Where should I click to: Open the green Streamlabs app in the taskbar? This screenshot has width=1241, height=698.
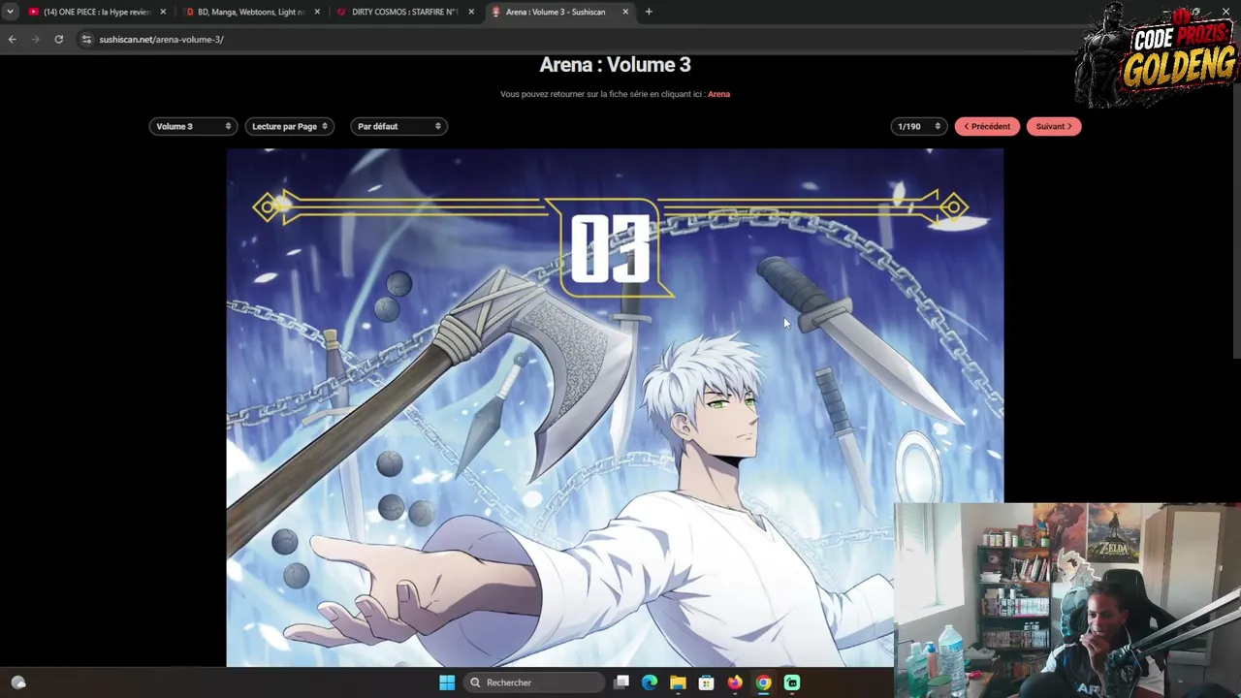[792, 682]
